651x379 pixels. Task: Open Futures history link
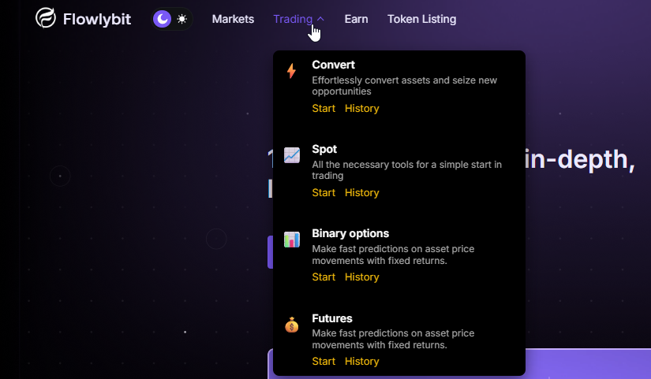(361, 362)
